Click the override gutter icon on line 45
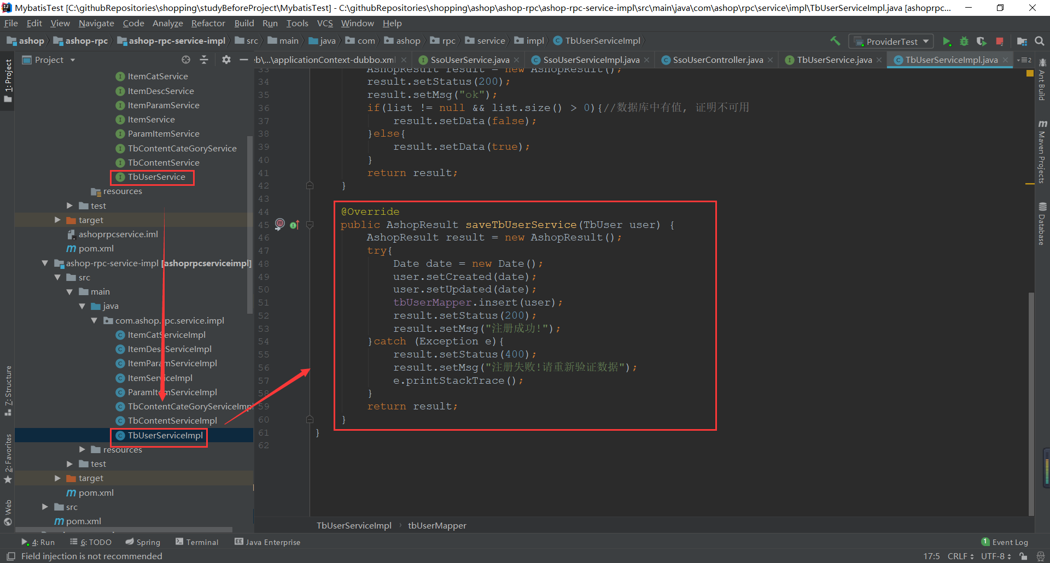This screenshot has height=563, width=1050. pos(294,225)
